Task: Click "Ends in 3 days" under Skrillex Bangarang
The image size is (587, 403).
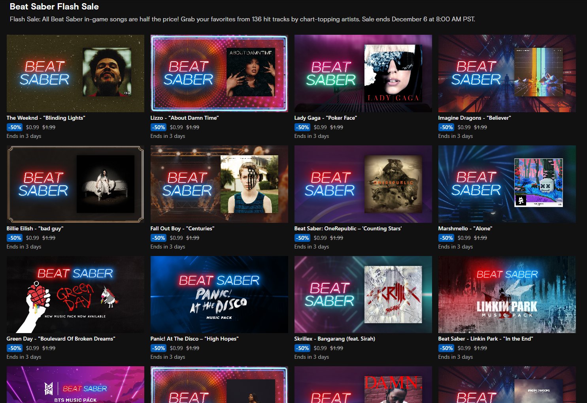Action: pyautogui.click(x=311, y=357)
